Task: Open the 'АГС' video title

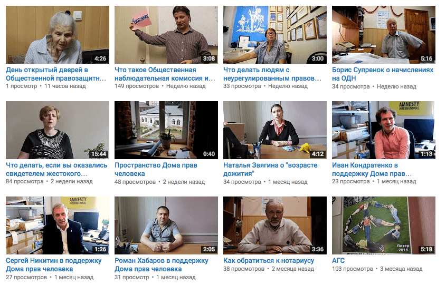Action: tap(338, 261)
